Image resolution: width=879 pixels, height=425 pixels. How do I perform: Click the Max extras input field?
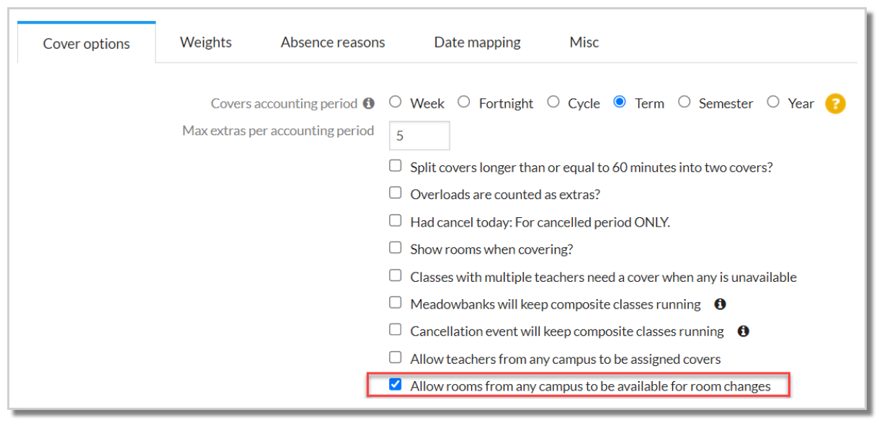click(x=419, y=135)
